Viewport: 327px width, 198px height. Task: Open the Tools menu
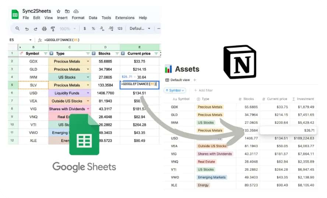pyautogui.click(x=106, y=18)
